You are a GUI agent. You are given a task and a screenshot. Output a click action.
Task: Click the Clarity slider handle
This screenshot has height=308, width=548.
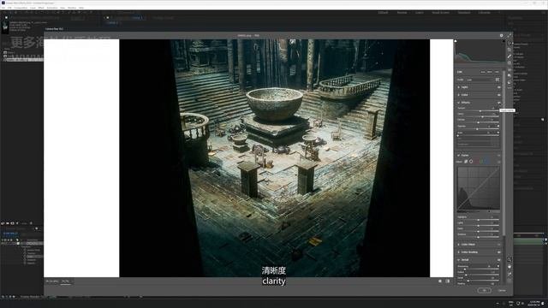[482, 116]
